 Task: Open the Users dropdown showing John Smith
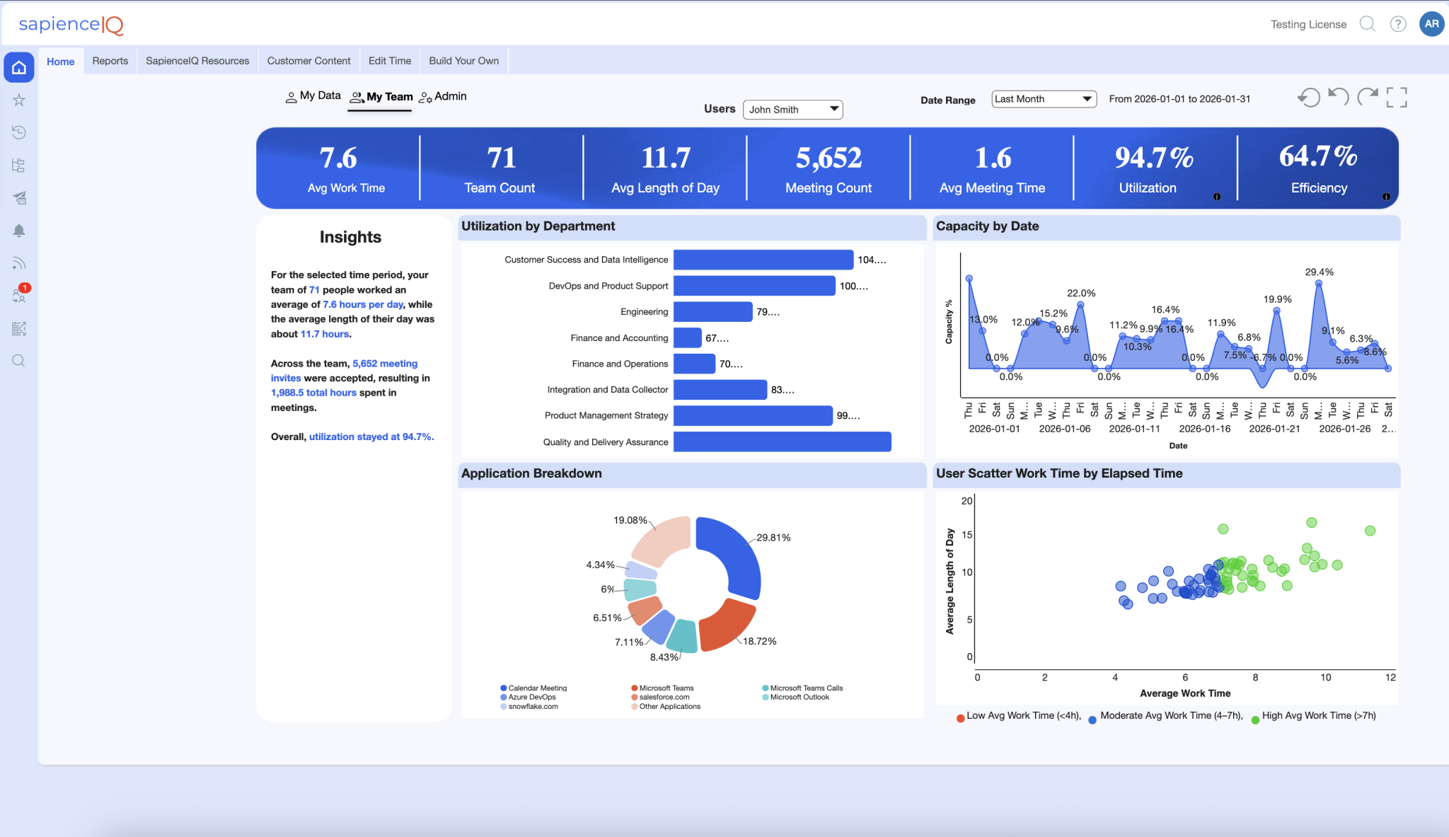(792, 110)
